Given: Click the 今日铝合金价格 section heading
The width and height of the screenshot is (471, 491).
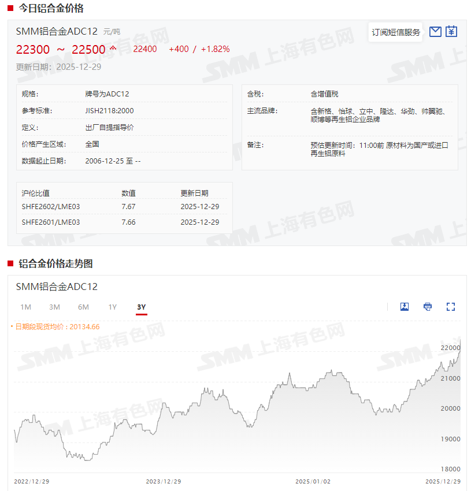Looking at the screenshot, I should (51, 8).
